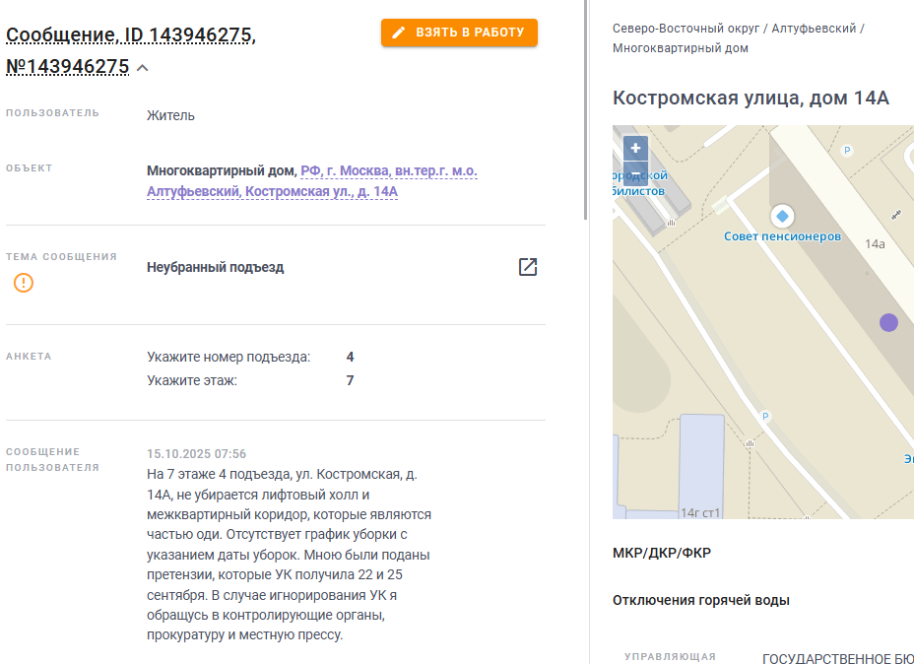This screenshot has width=914, height=664.
Task: Click the building label '14г ст1' on the map
Action: pyautogui.click(x=700, y=512)
